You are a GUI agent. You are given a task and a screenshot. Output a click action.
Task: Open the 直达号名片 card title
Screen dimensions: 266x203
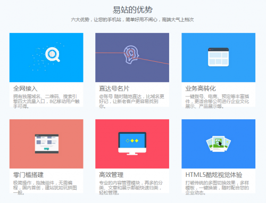[114, 88]
